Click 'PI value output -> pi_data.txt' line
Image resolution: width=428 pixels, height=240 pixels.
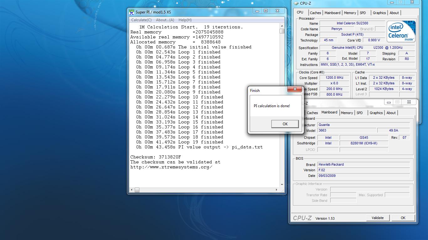click(x=199, y=147)
